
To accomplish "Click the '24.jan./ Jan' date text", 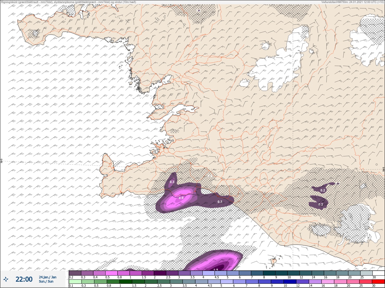I will click(x=48, y=277).
